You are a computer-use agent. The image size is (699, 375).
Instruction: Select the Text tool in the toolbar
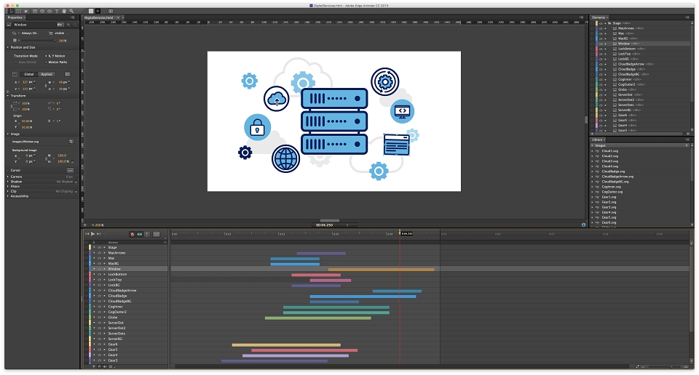57,11
